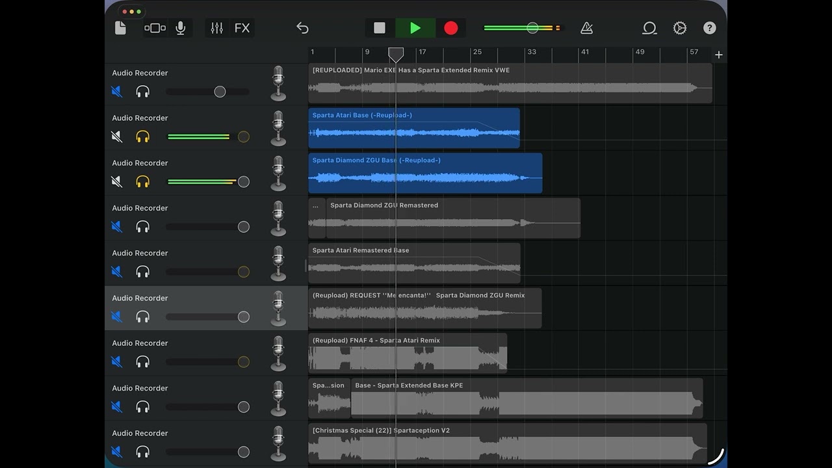Click volume slider of the Spartaception V2 track
The height and width of the screenshot is (468, 832).
tap(208, 452)
